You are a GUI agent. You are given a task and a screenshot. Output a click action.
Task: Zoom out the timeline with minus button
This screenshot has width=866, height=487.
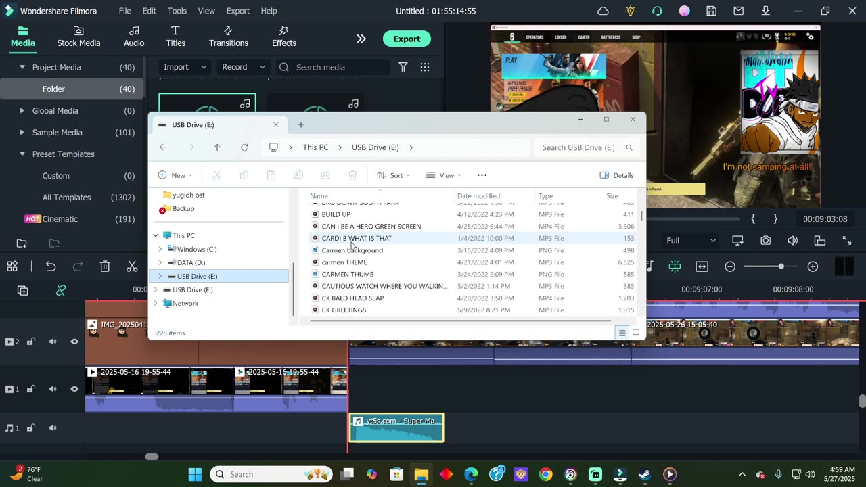730,266
